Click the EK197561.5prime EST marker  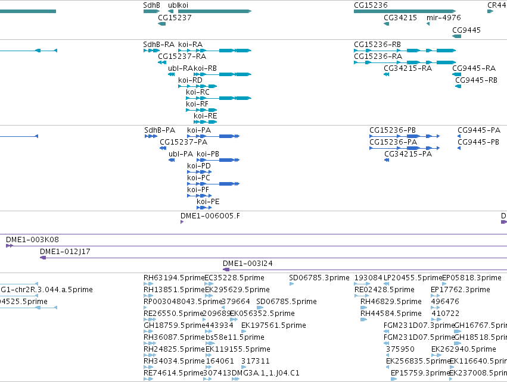pos(244,331)
